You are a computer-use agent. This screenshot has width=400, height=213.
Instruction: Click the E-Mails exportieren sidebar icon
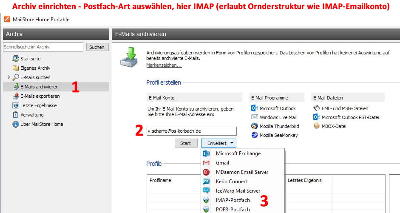coord(16,96)
